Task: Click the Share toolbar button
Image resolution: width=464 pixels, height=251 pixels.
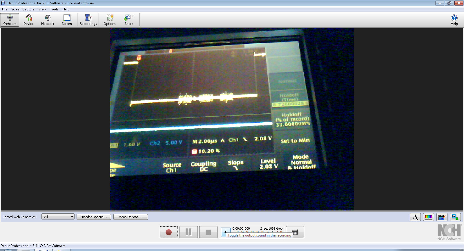Action: click(x=128, y=20)
